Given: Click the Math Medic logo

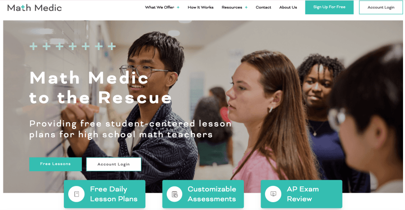Looking at the screenshot, I should click(x=34, y=8).
